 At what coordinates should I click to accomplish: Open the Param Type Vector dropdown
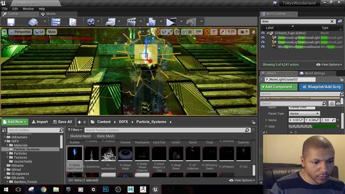[304, 114]
